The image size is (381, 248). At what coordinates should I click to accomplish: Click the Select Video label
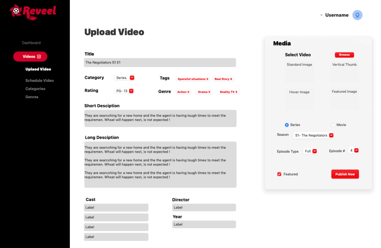click(x=298, y=55)
